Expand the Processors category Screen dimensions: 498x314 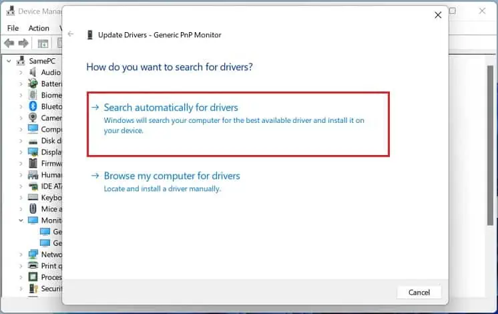click(21, 277)
